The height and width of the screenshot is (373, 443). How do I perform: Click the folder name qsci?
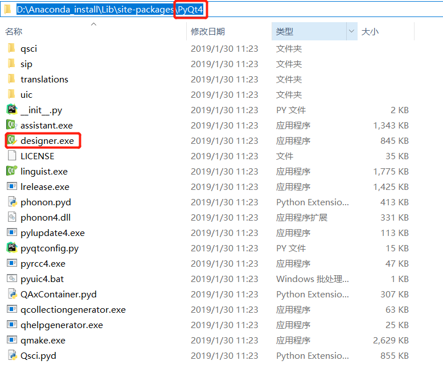pos(29,49)
